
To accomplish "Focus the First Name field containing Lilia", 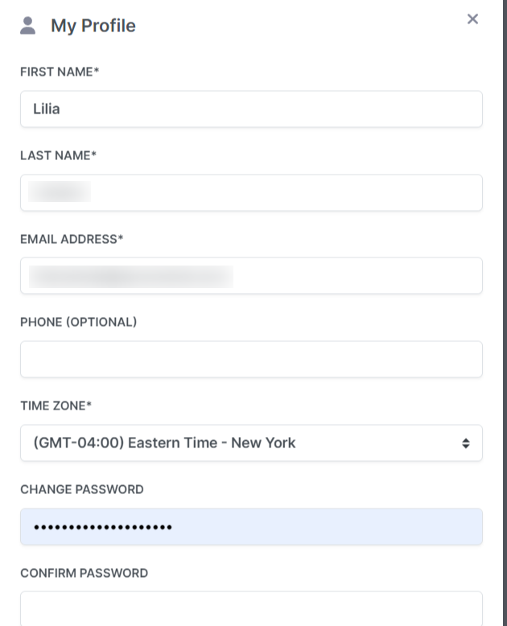I will point(252,109).
